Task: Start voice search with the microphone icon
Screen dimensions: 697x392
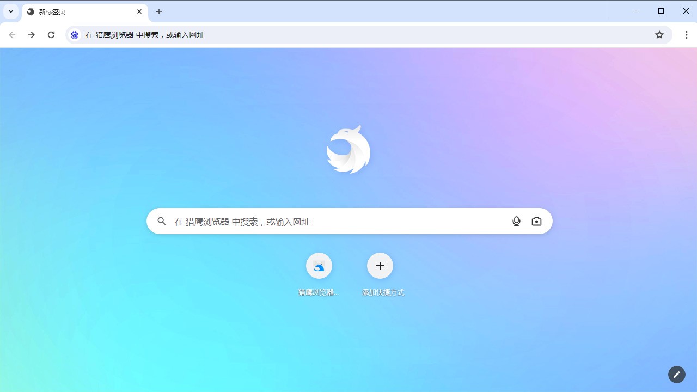Action: tap(516, 221)
